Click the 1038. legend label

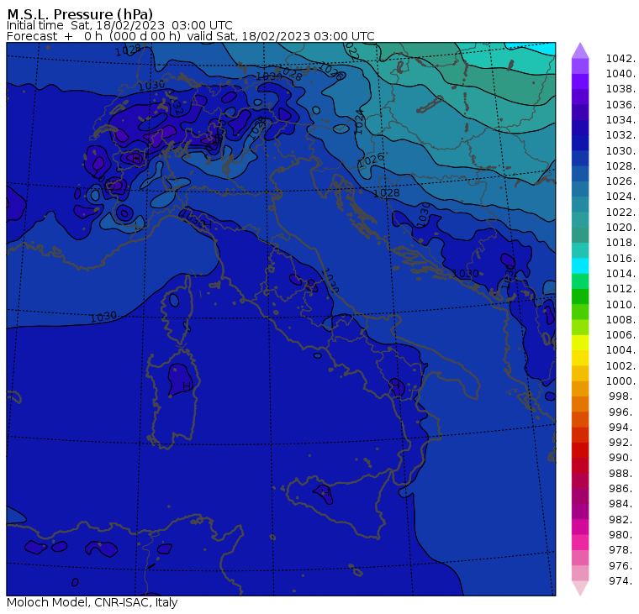[x=621, y=89]
